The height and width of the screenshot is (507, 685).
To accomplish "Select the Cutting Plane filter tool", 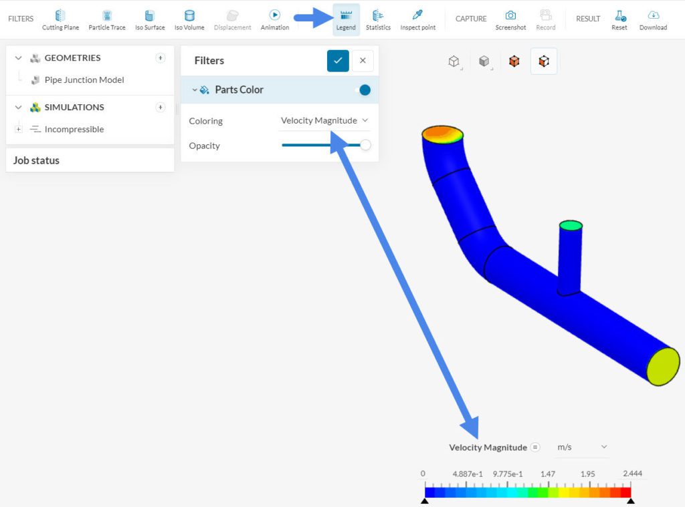I will [60, 18].
